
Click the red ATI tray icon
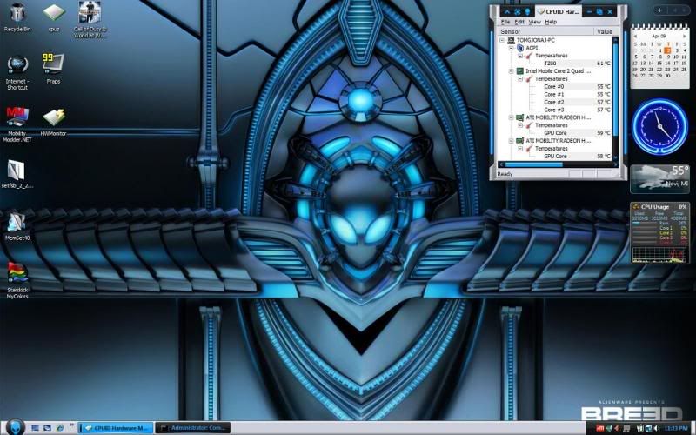click(599, 428)
